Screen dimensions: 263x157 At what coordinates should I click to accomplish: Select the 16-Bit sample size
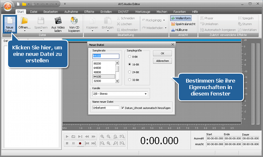pyautogui.click(x=129, y=64)
